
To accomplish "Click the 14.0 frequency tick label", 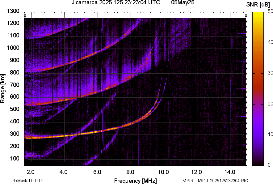I will tap(230, 172).
